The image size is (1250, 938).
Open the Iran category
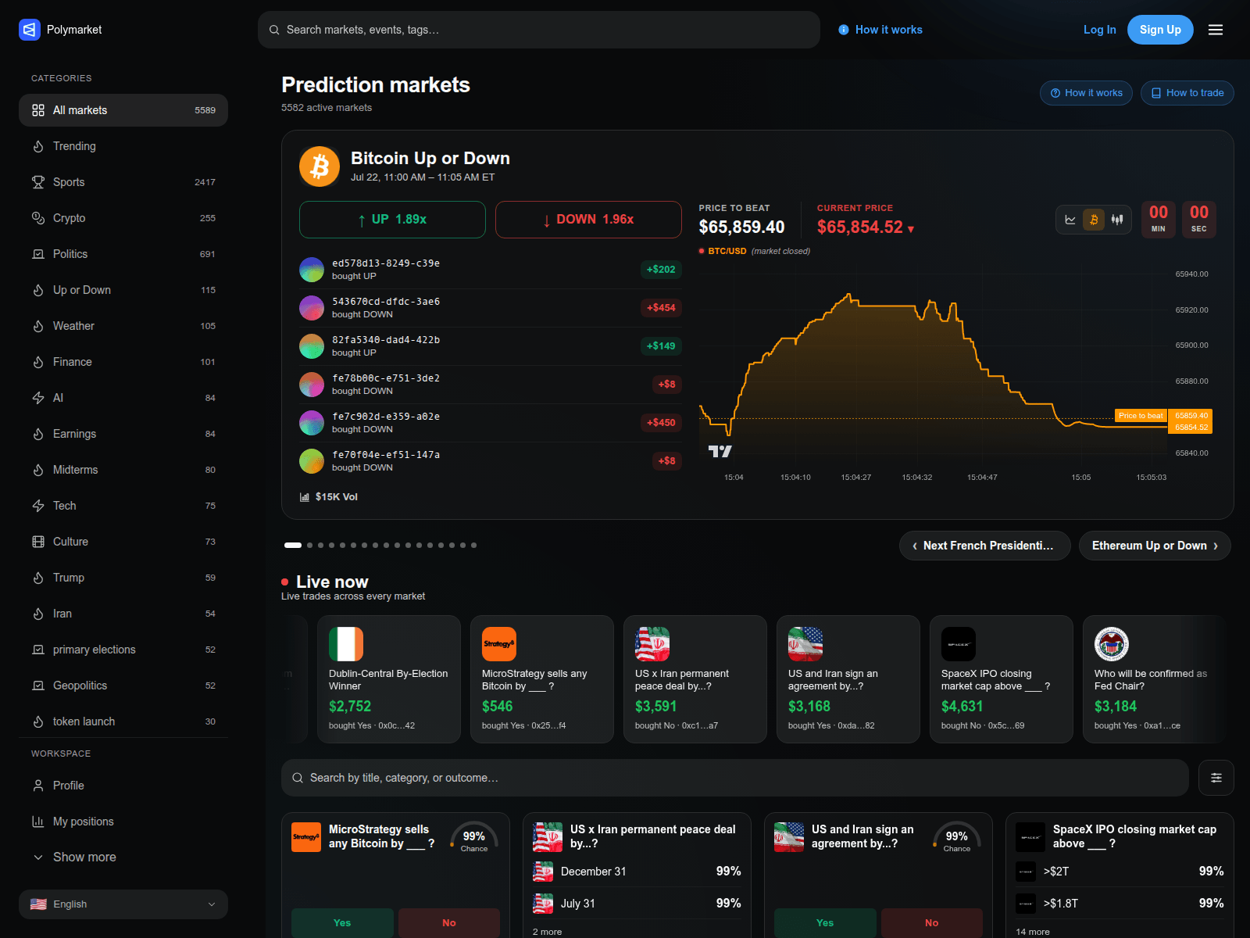click(x=123, y=614)
